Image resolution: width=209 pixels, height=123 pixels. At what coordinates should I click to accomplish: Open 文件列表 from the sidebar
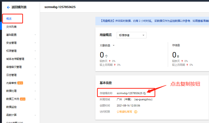11,27
